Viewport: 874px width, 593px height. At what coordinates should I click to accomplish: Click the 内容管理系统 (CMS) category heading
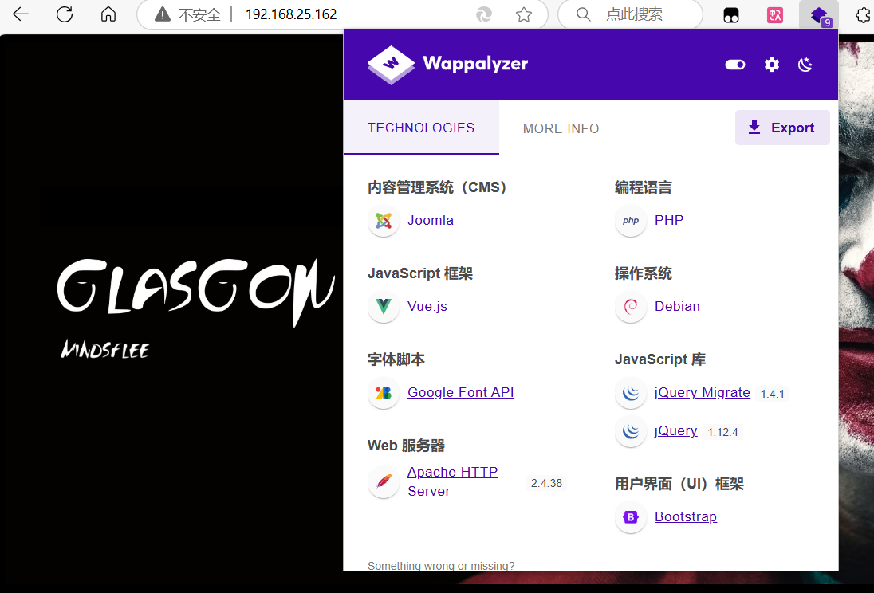click(x=436, y=187)
